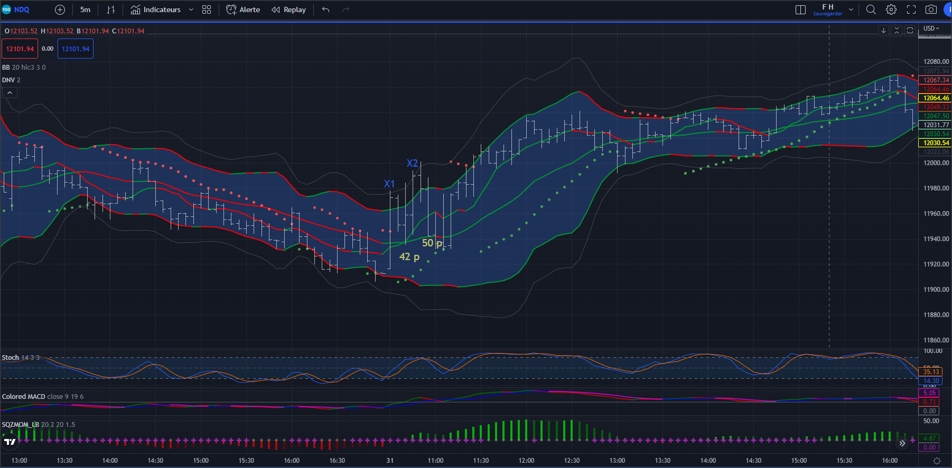The width and height of the screenshot is (952, 468).
Task: Start bar Replay mode
Action: point(288,9)
